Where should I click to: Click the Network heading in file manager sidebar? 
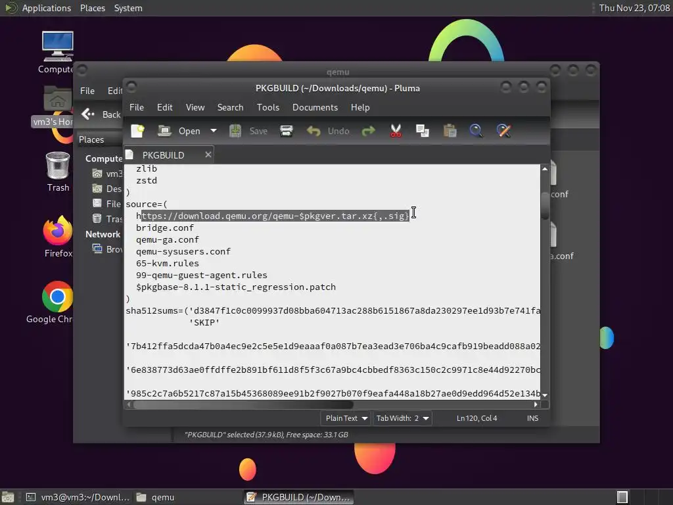(103, 235)
